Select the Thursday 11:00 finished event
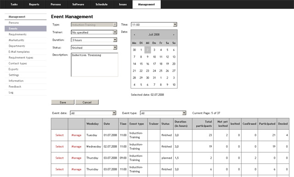 tap(59, 169)
